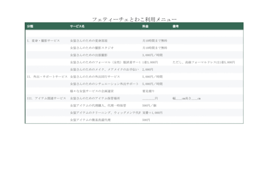Click the 女装アイテムの簡易洗濯代理 service cell

[x=90, y=120]
